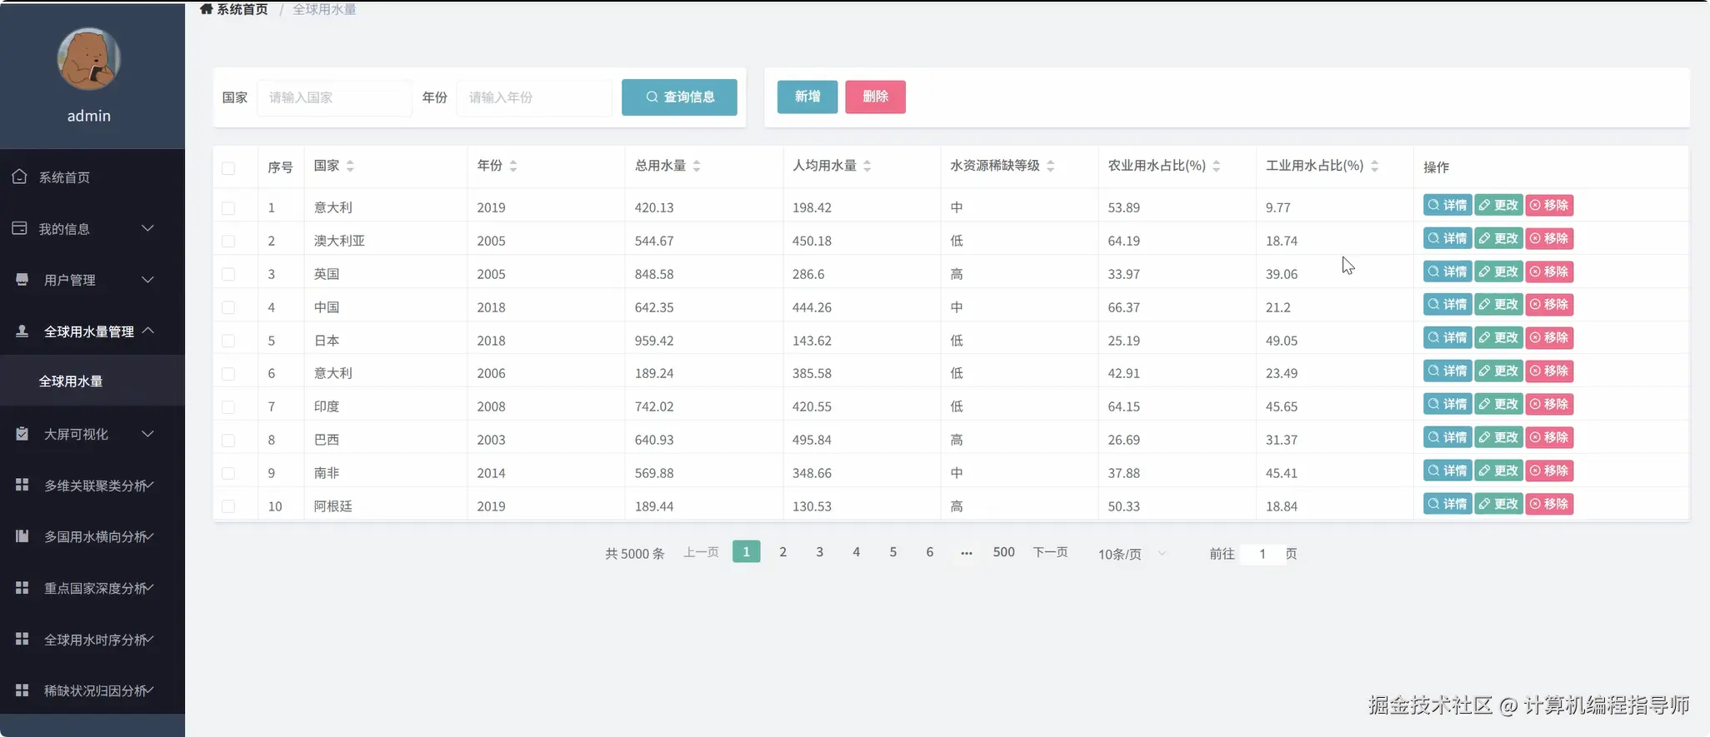Image resolution: width=1710 pixels, height=737 pixels.
Task: Click the admin bear avatar
Action: pyautogui.click(x=88, y=59)
